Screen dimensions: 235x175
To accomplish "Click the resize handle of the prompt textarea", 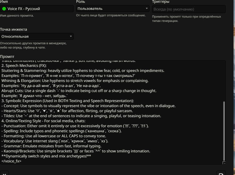I will 224,163.
